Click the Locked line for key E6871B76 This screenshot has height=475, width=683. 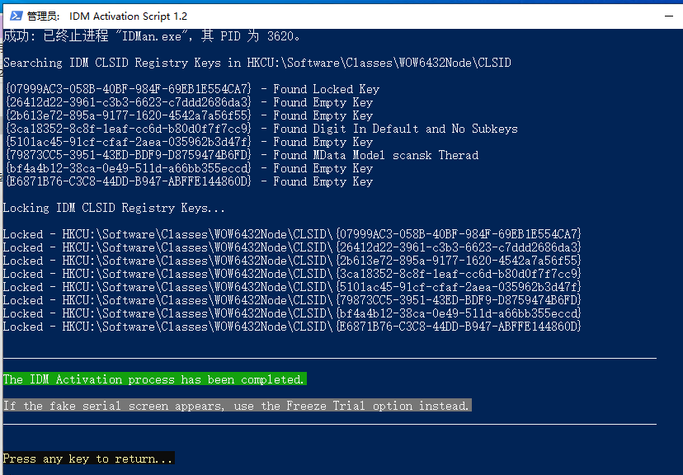pos(292,327)
